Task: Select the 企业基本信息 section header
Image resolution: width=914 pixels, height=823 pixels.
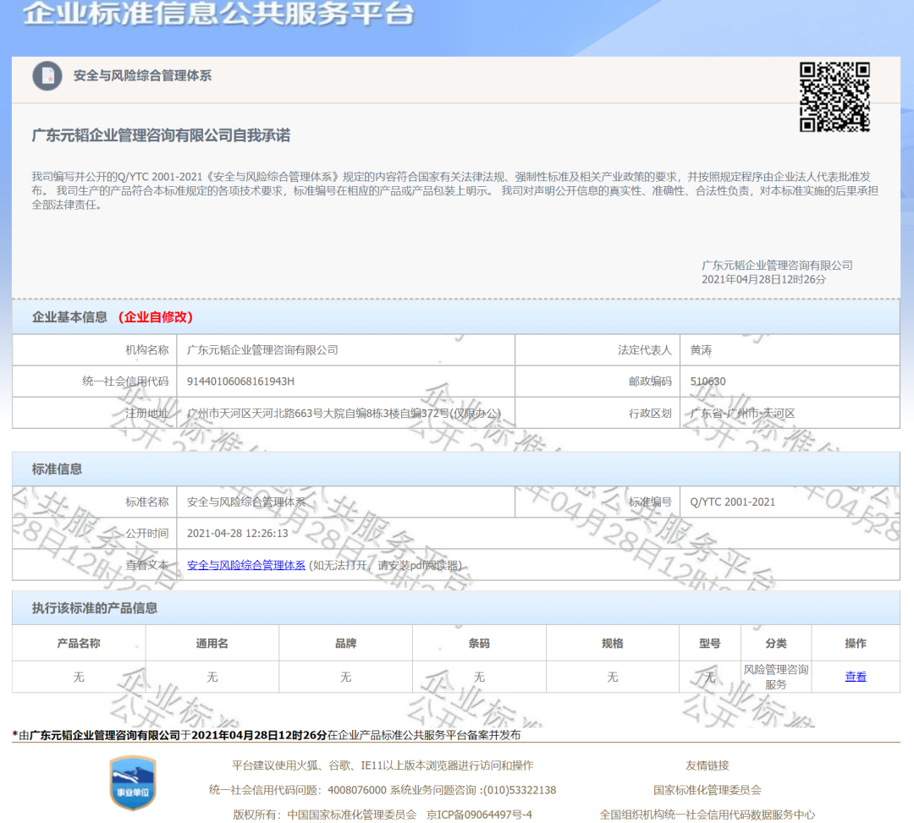Action: (69, 317)
